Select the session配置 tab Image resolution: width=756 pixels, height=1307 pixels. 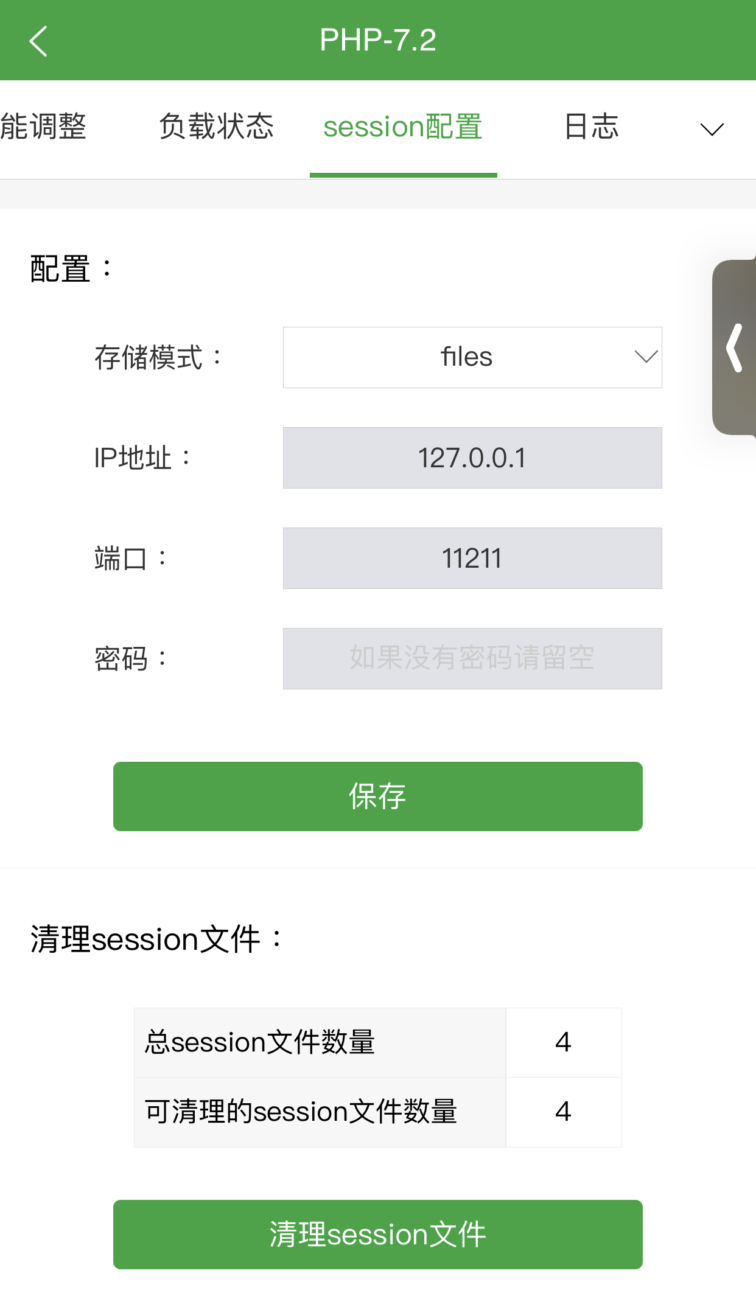403,127
